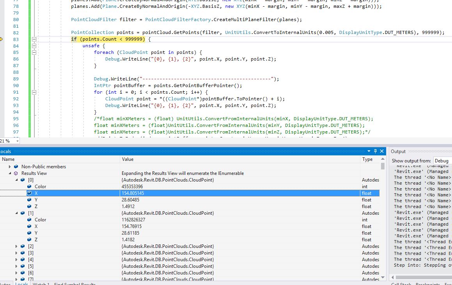Pin the Locals window using the pin icon
Viewport: 452px width, 285px height.
tap(375, 151)
